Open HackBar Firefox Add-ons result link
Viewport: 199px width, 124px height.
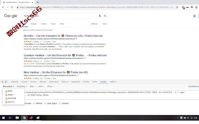tap(63, 36)
